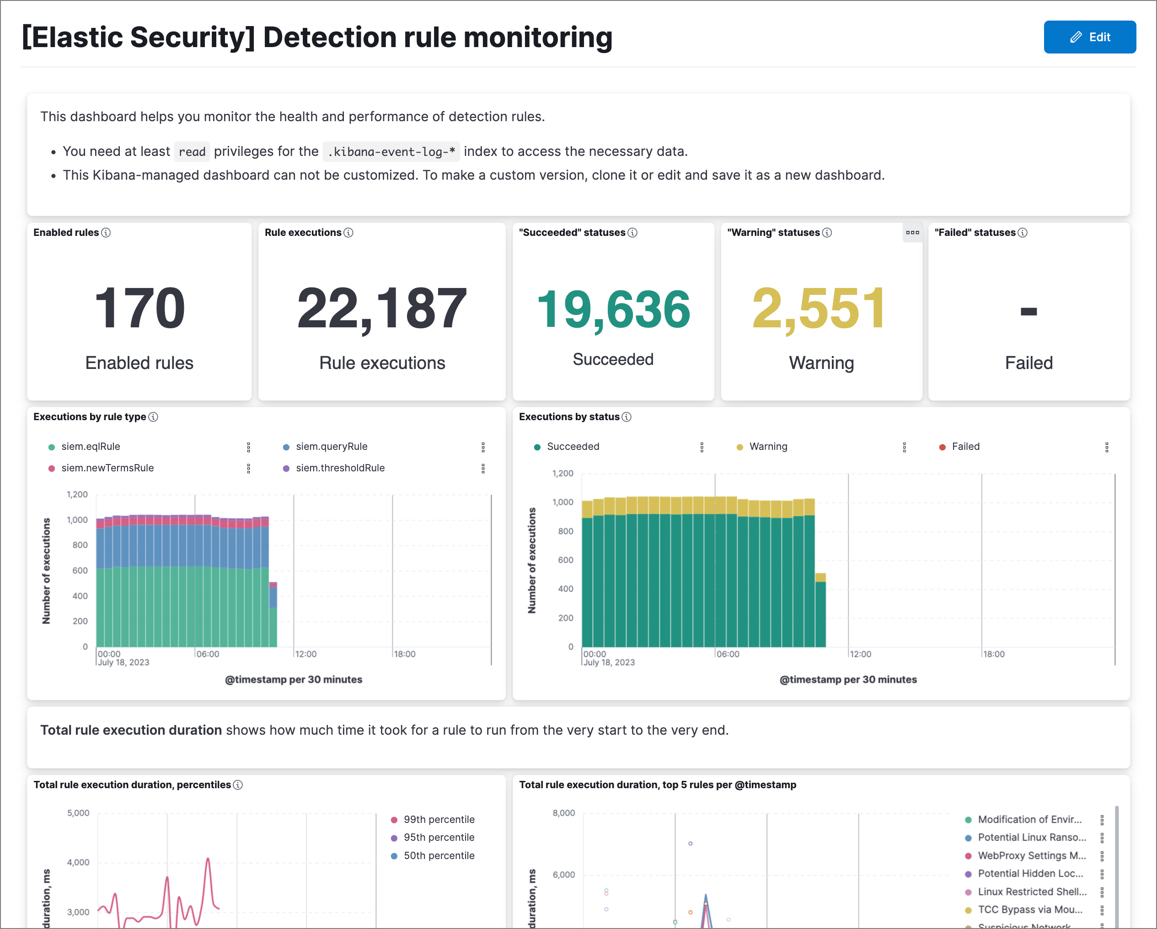This screenshot has width=1157, height=929.
Task: Toggle the 50th percentile series visibility
Action: (x=439, y=855)
